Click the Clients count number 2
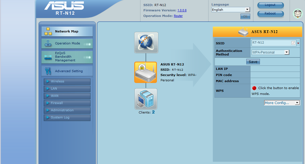 (x=153, y=112)
